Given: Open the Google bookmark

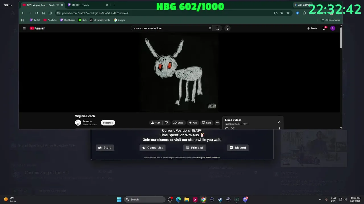Looking at the screenshot, I should 119,20.
